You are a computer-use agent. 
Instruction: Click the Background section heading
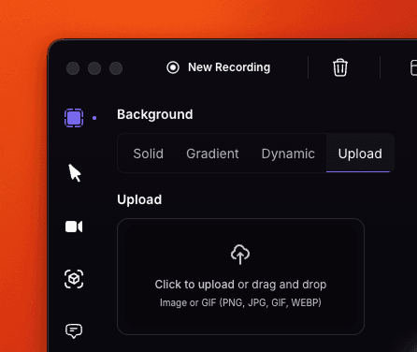155,114
